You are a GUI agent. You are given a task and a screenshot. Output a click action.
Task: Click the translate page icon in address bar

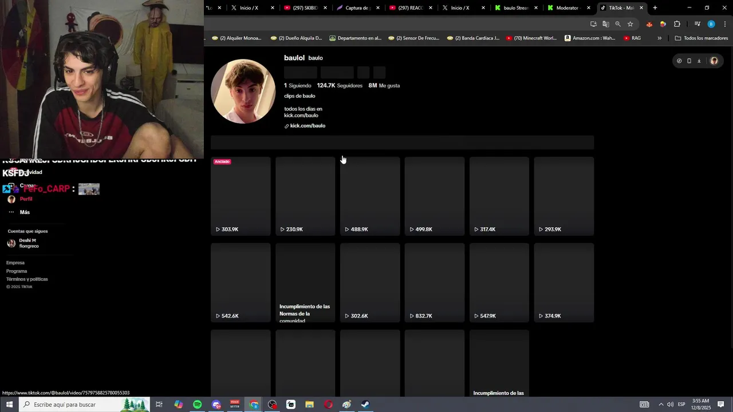[x=605, y=24]
